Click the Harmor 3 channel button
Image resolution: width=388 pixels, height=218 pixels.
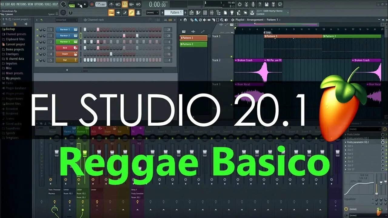pos(67,42)
